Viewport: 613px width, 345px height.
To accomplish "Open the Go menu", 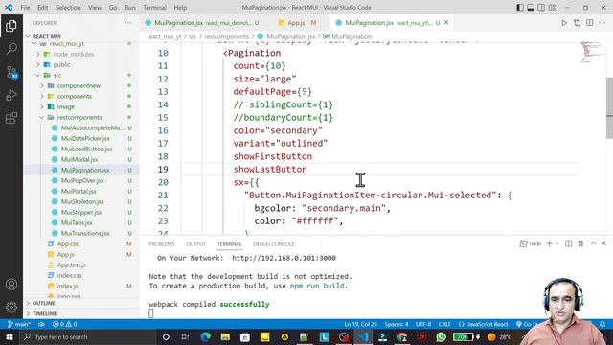I will pyautogui.click(x=113, y=8).
